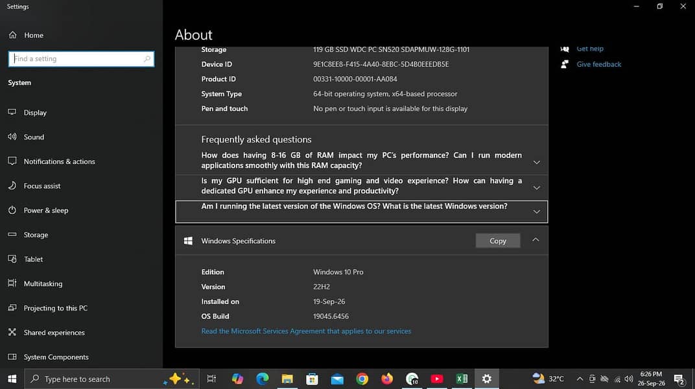Open the volume speaker control
This screenshot has width=695, height=389.
pyautogui.click(x=628, y=379)
